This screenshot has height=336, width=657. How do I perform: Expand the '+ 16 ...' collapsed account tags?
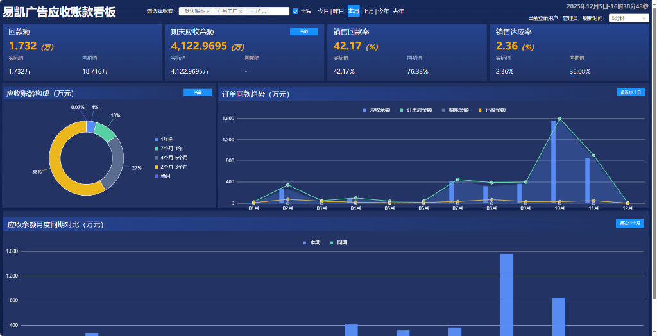[258, 12]
